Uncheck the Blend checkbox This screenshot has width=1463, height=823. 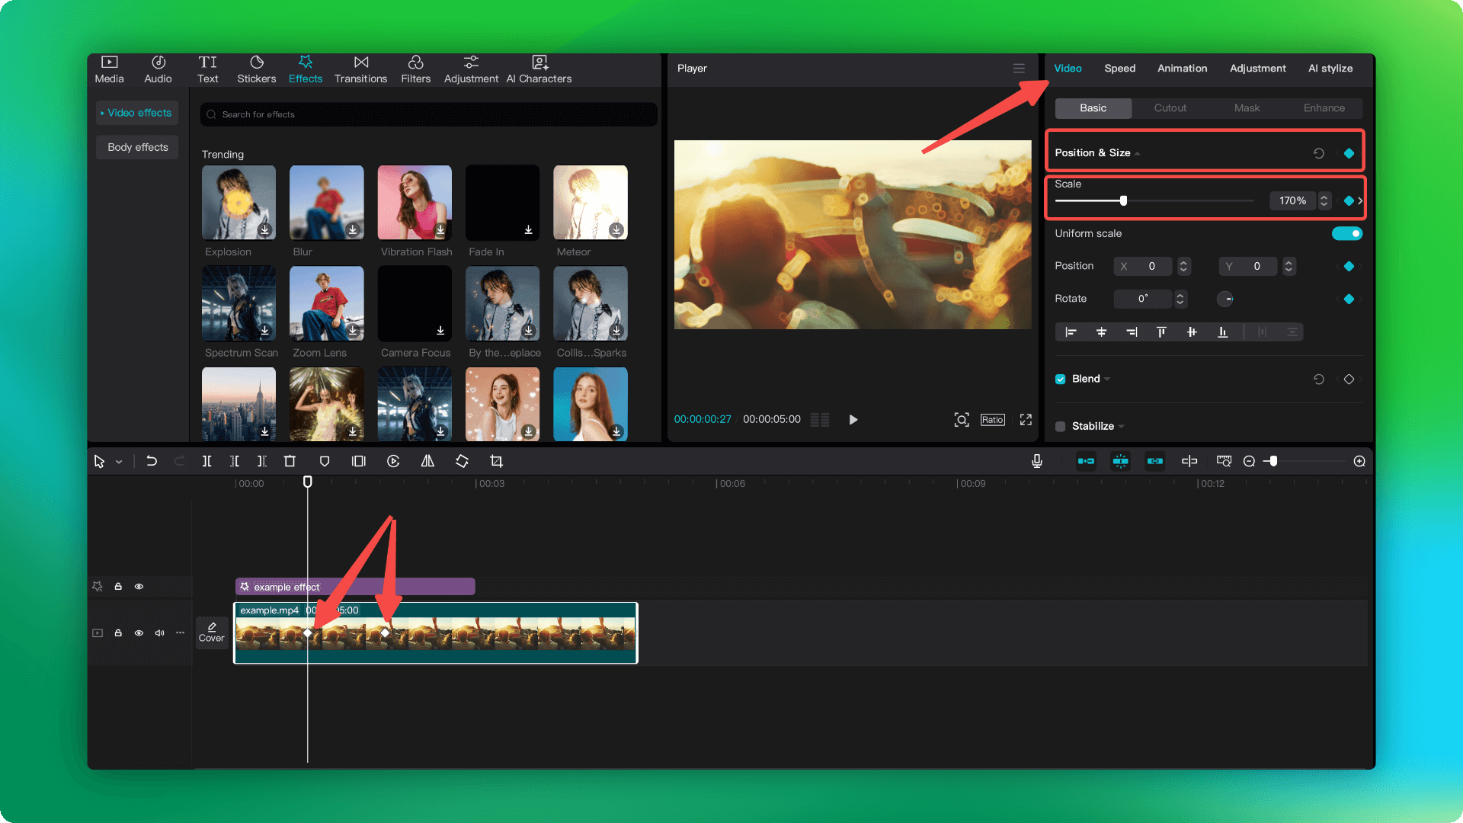coord(1060,379)
